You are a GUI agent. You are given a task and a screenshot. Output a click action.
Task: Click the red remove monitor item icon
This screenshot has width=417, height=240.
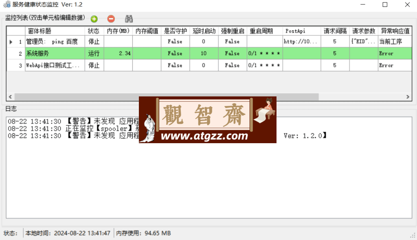(111, 19)
